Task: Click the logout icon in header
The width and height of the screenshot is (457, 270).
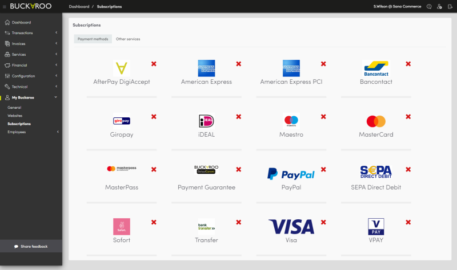Action: tap(450, 6)
